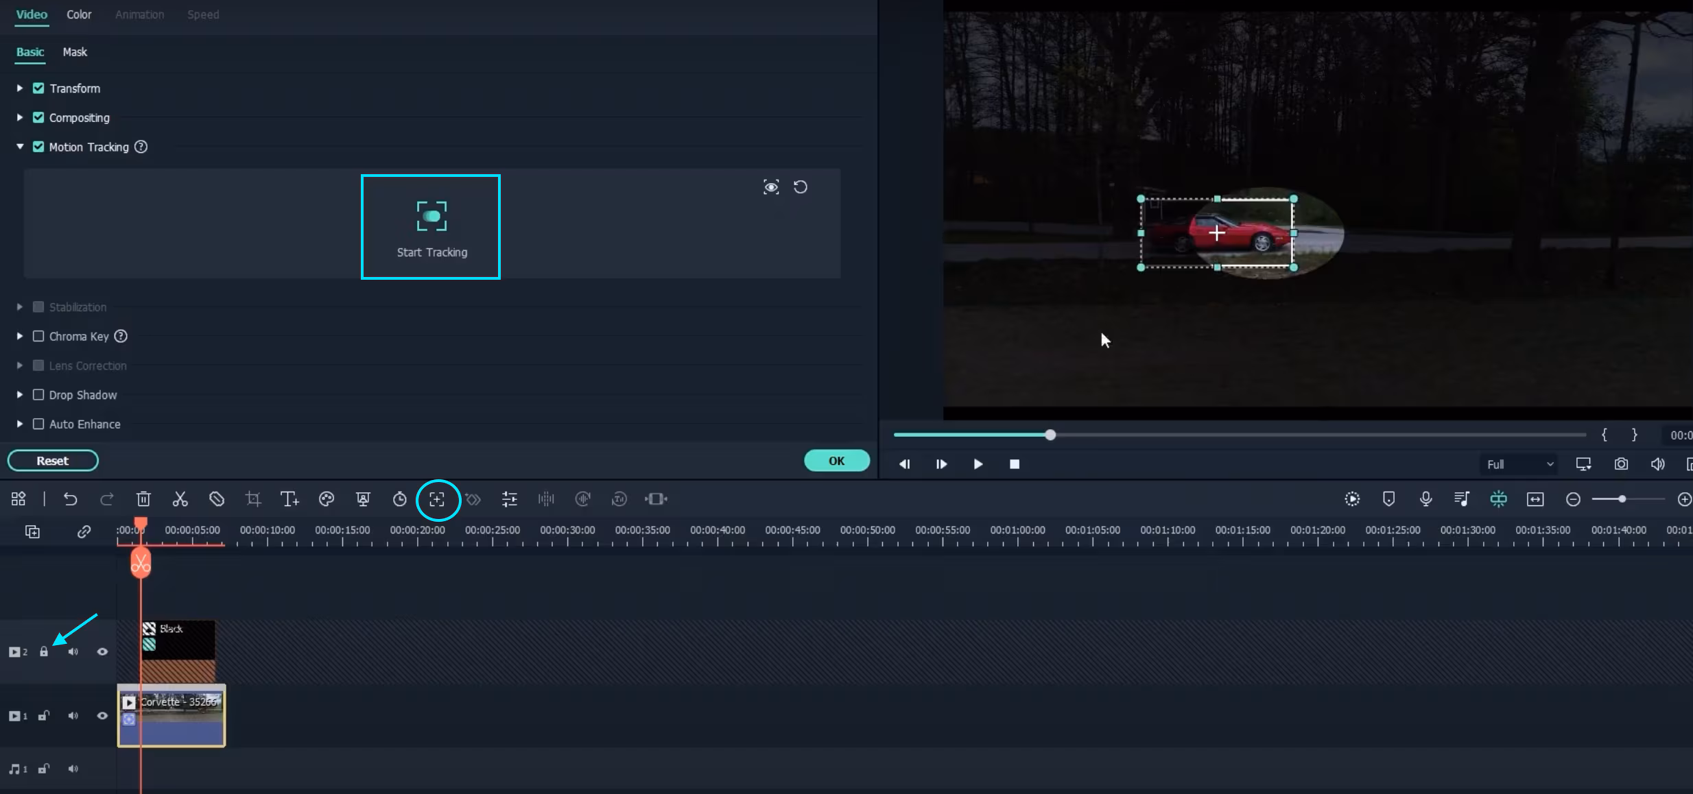Enable the Chroma Key checkbox
1693x794 pixels.
(38, 336)
